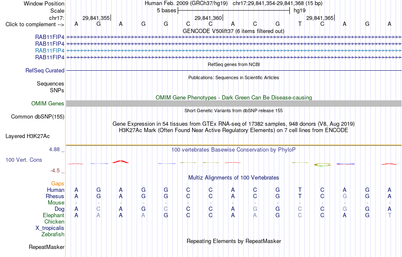Select the Human species row label
This screenshot has height=257, width=402.
[x=55, y=190]
